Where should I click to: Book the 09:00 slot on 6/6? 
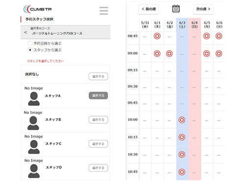coord(219,53)
